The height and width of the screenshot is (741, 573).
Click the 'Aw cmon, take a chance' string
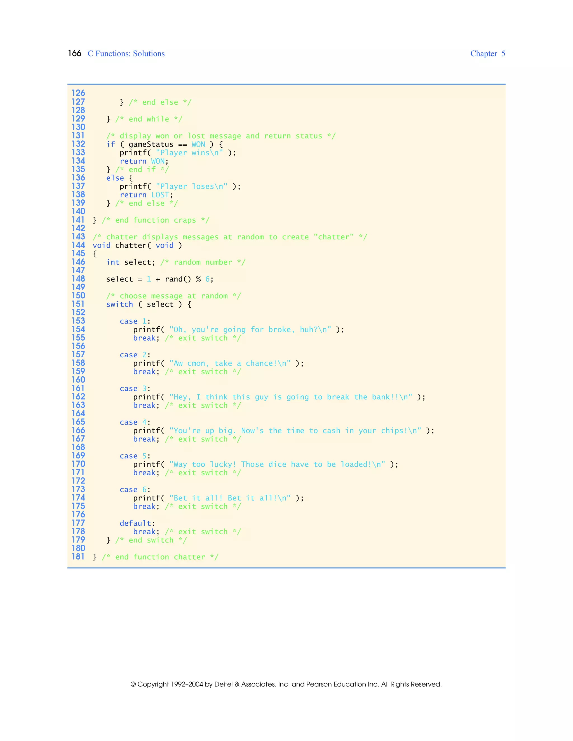[230, 364]
